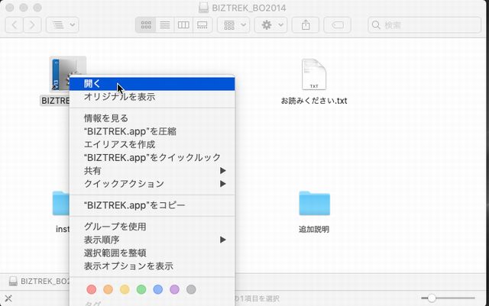This screenshot has width=489, height=306.
Task: Switch to column view
Action: click(183, 25)
